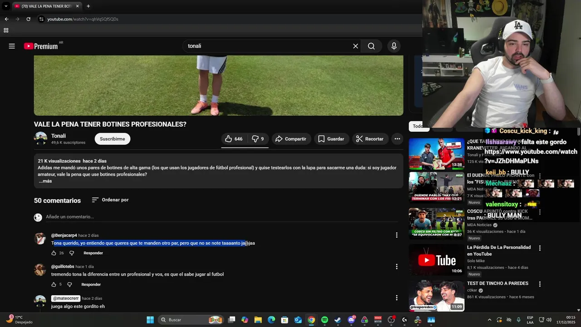Open the 13:38 Kranevitter video thumbnail
The width and height of the screenshot is (581, 327).
pos(436,154)
